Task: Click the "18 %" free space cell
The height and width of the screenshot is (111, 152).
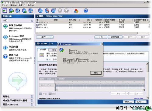Action: (101, 25)
